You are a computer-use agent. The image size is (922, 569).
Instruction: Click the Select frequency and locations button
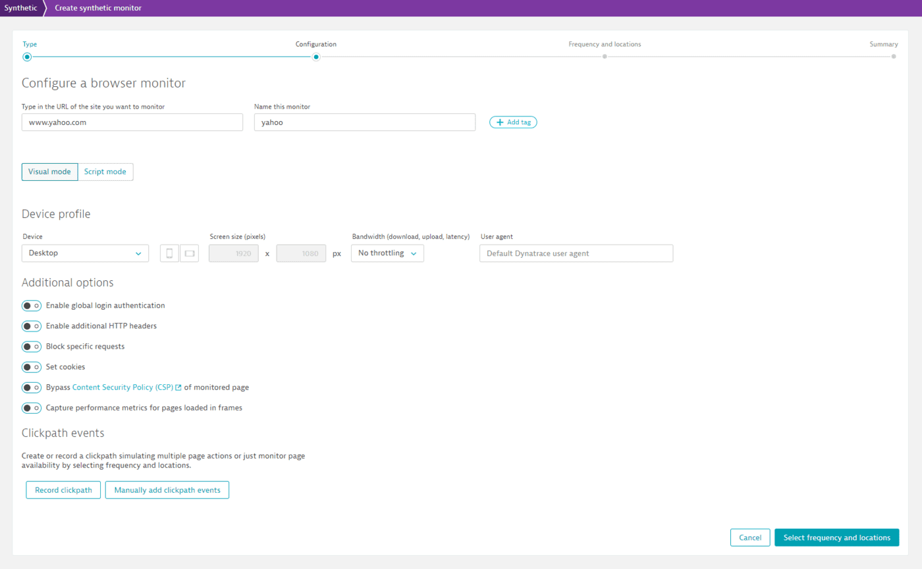[836, 537]
